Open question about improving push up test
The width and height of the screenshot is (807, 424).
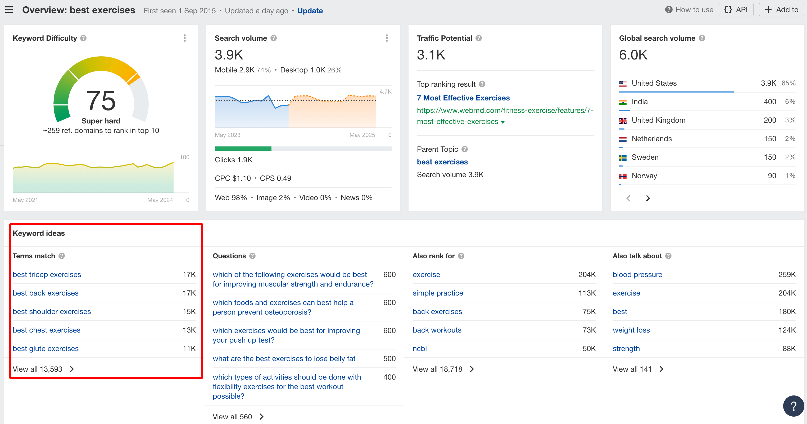(286, 335)
